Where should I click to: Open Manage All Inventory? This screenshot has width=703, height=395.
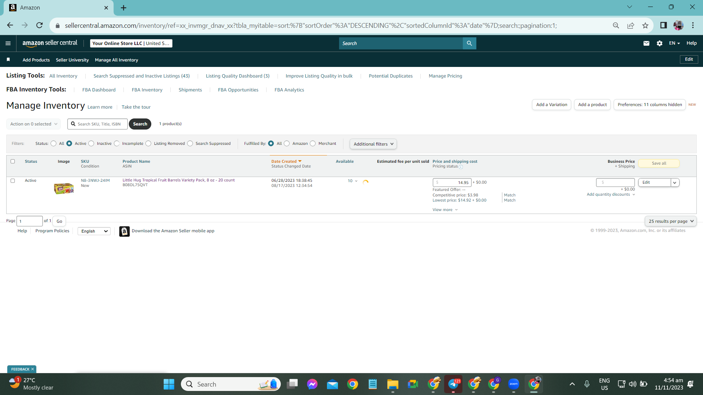pos(116,60)
